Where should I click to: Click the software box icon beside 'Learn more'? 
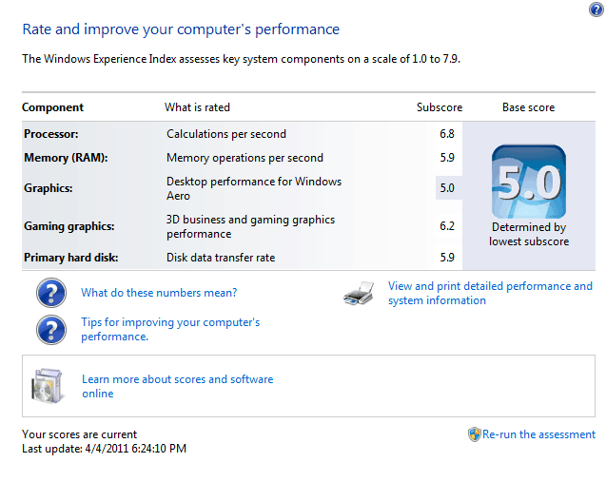click(x=48, y=386)
